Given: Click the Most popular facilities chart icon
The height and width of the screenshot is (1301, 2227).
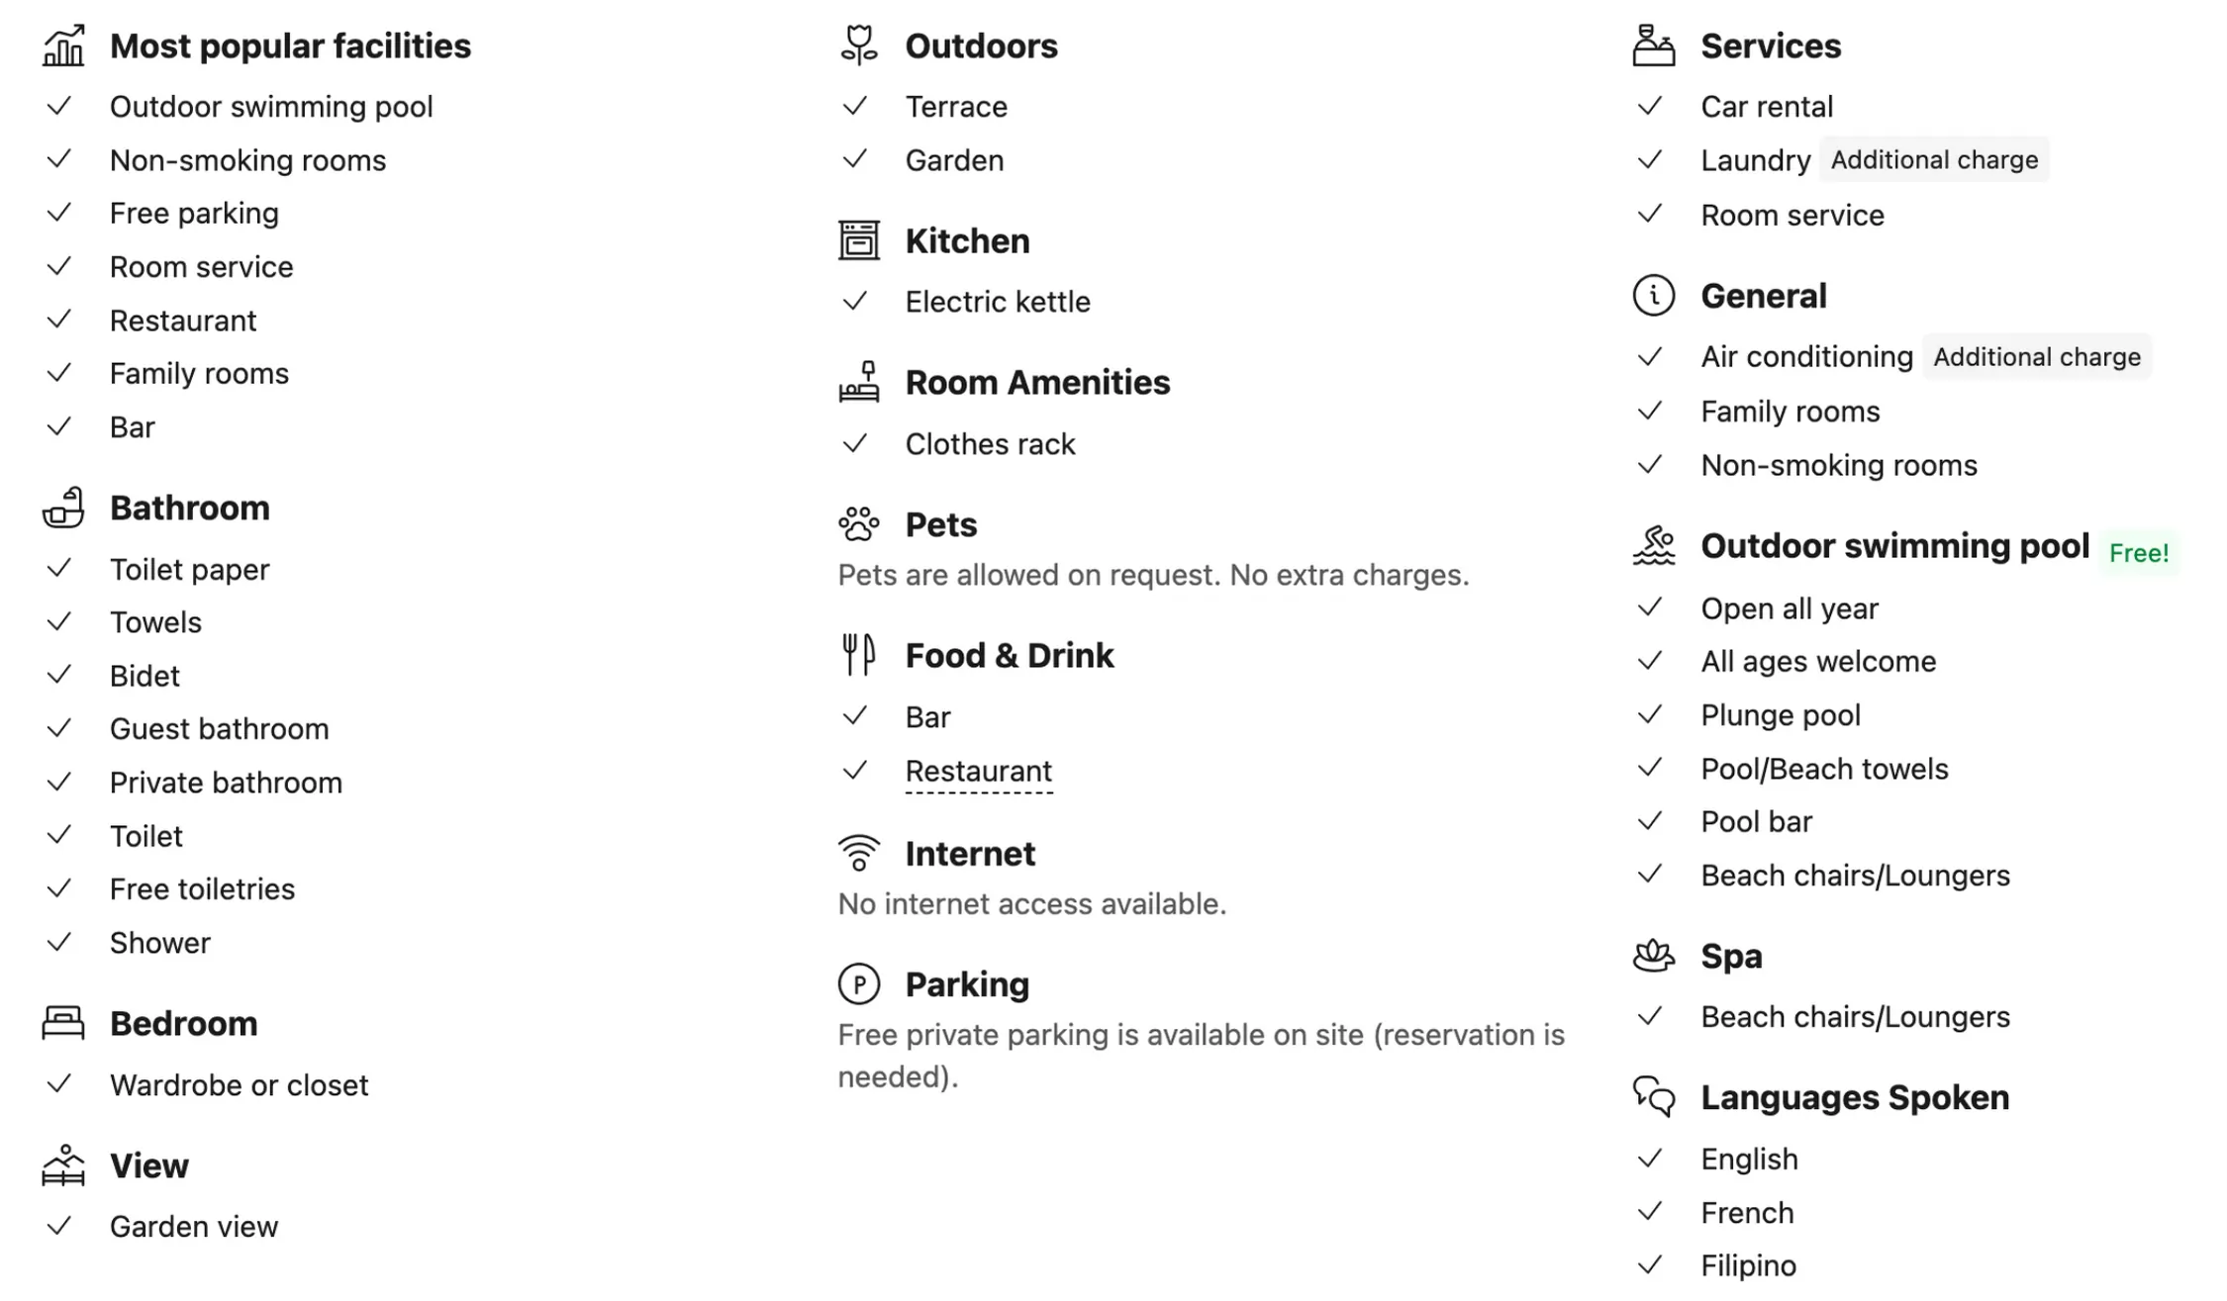Looking at the screenshot, I should tap(63, 46).
